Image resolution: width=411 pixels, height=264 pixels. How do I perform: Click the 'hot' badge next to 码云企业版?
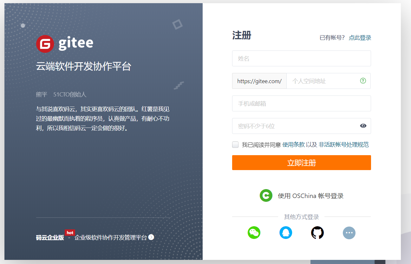pyautogui.click(x=70, y=233)
